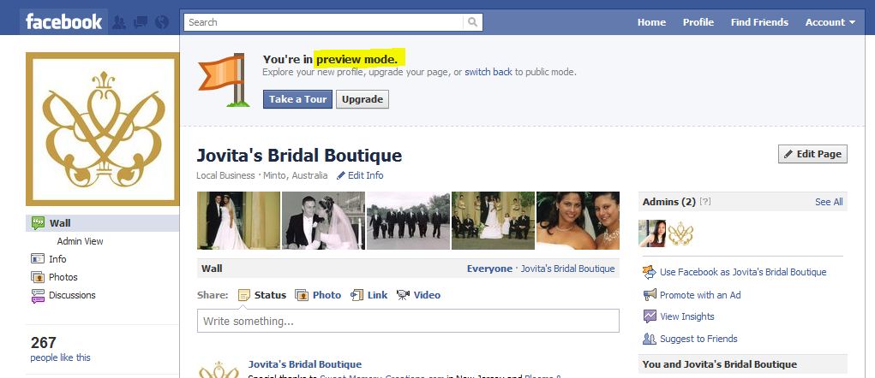Select Discussions in left sidebar

pos(72,295)
